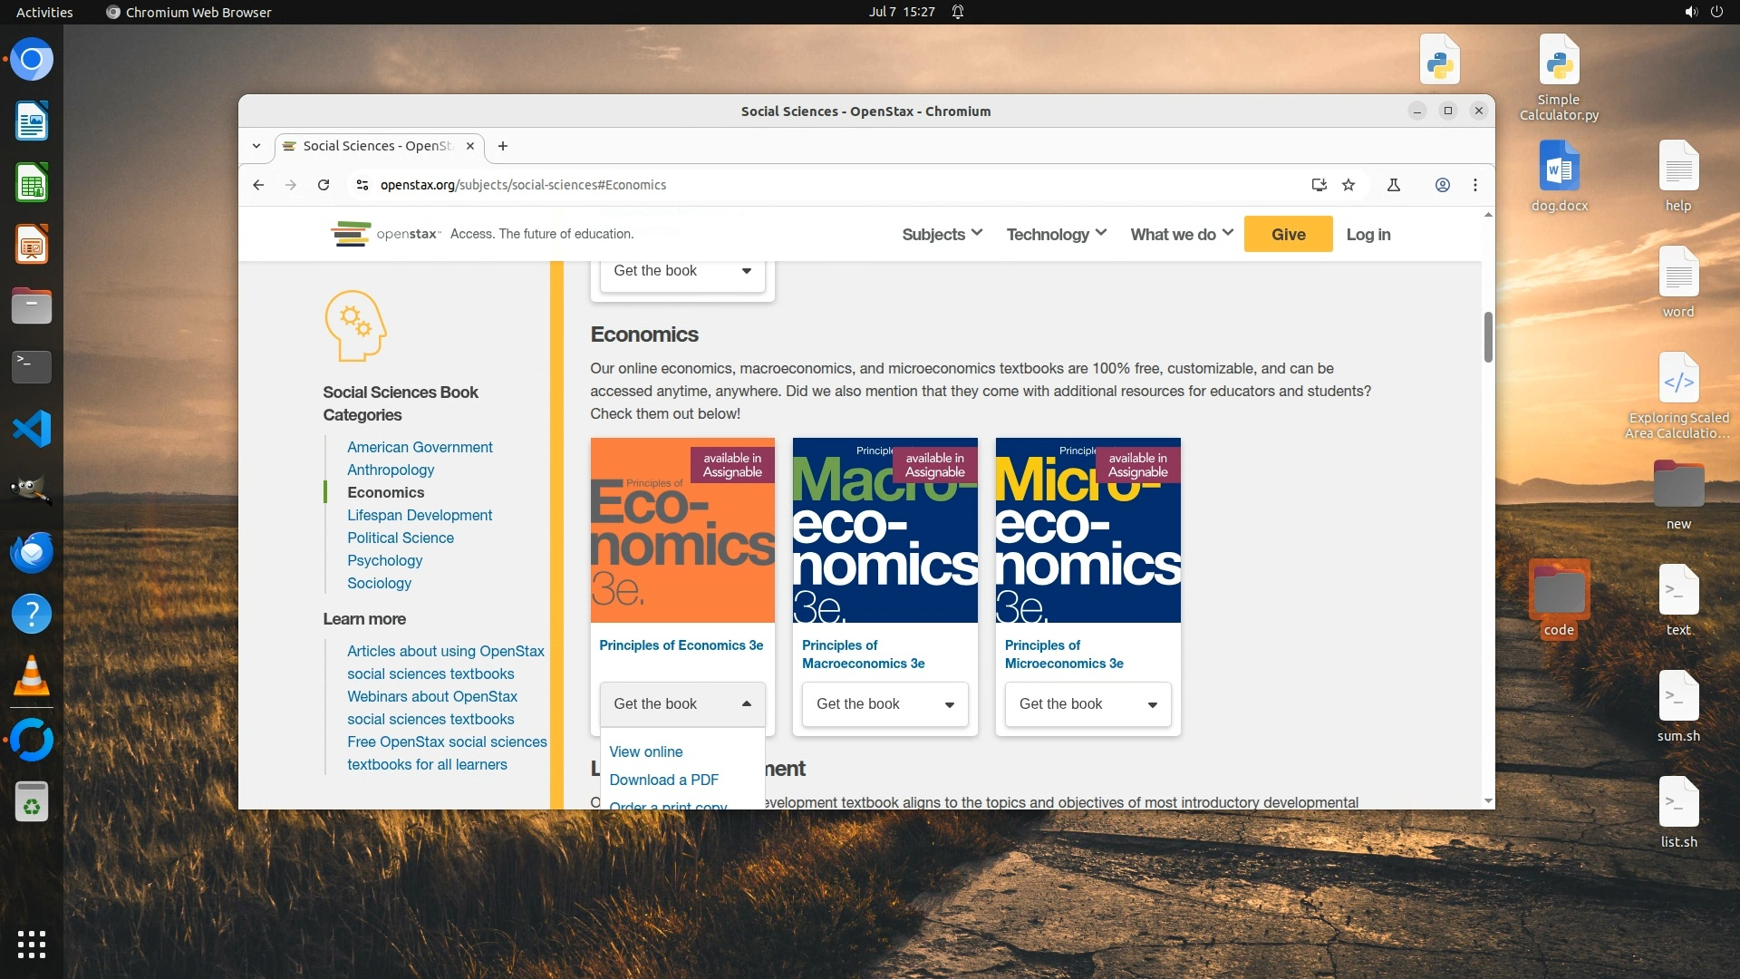Click the page vertical scrollbar thumb
1740x979 pixels.
coord(1488,337)
